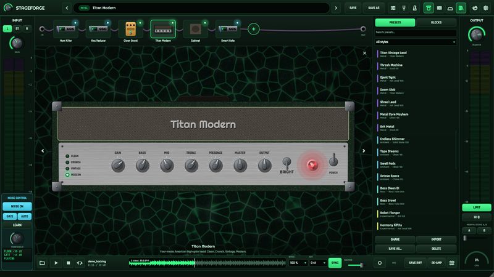The width and height of the screenshot is (494, 277).
Task: Click the Import preset button
Action: tap(436, 239)
